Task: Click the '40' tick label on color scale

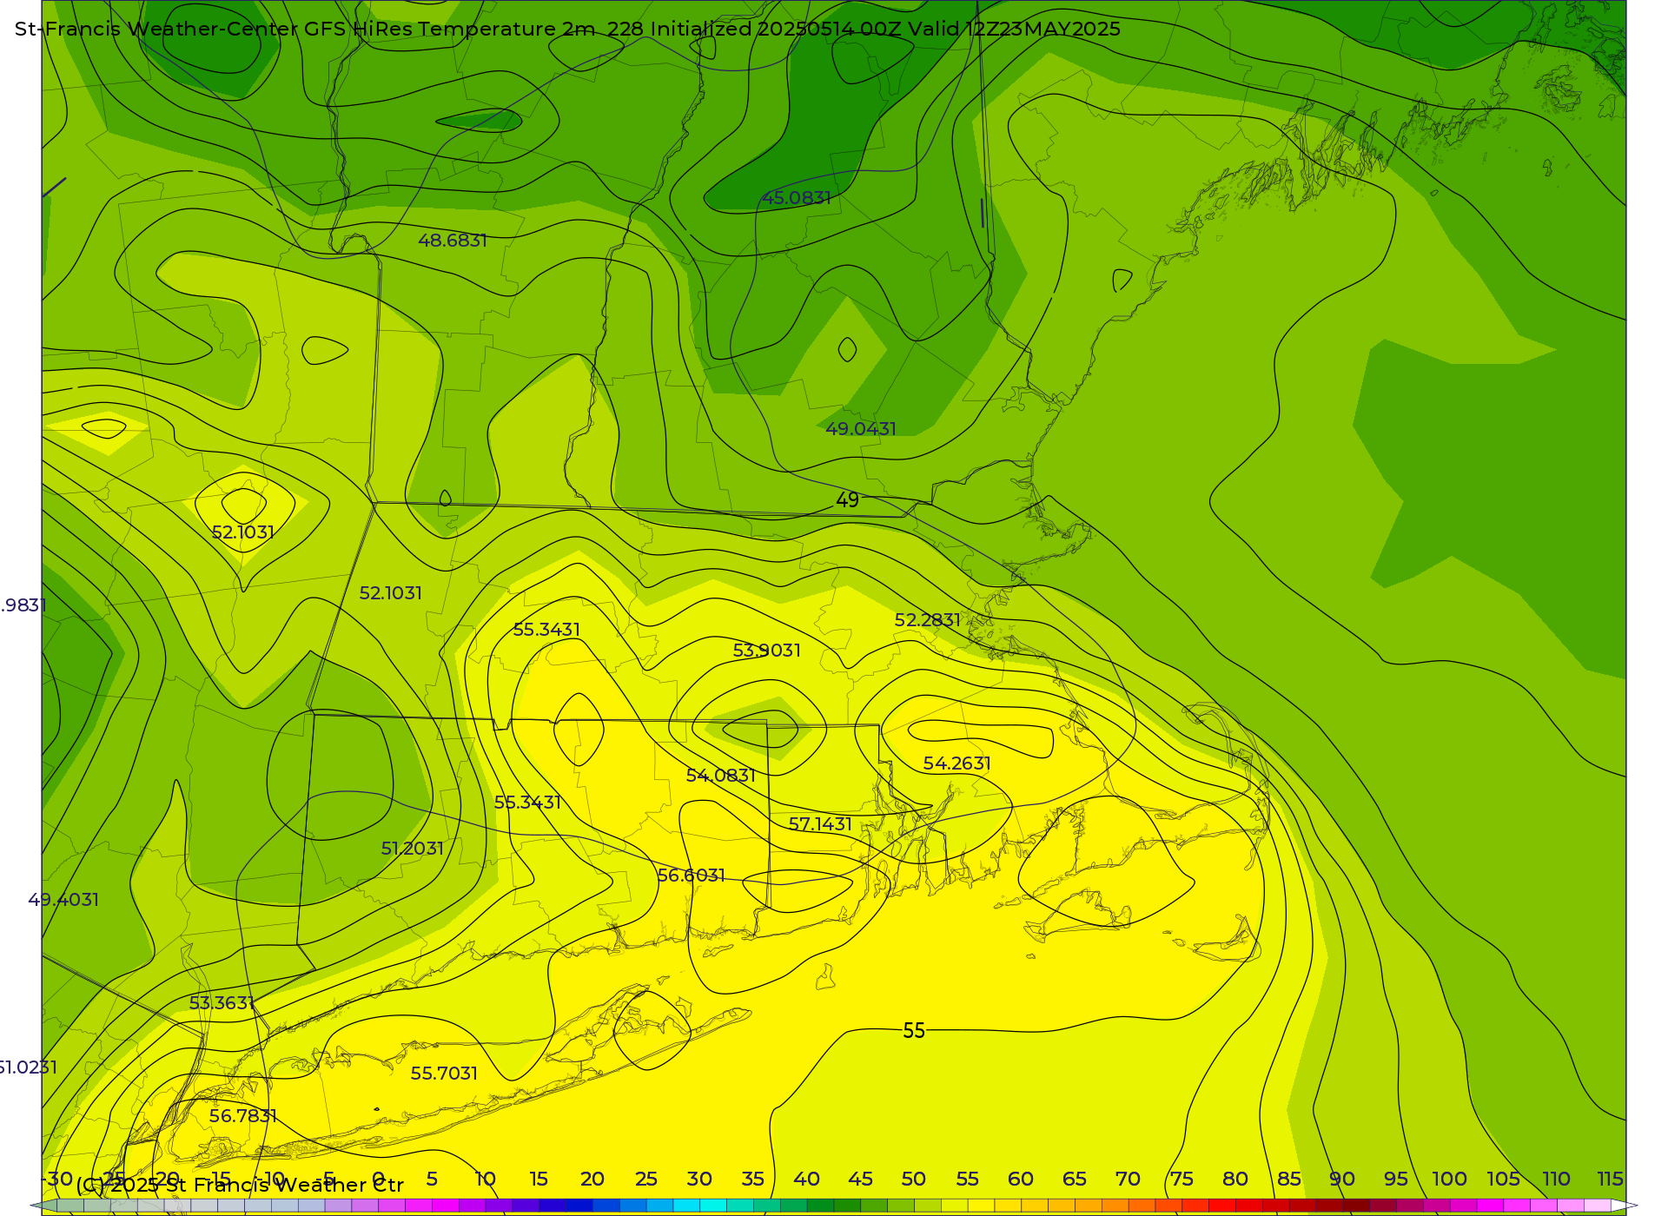Action: coord(806,1180)
